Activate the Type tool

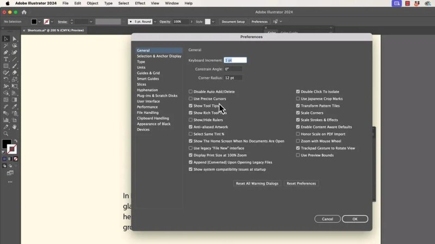[6, 59]
